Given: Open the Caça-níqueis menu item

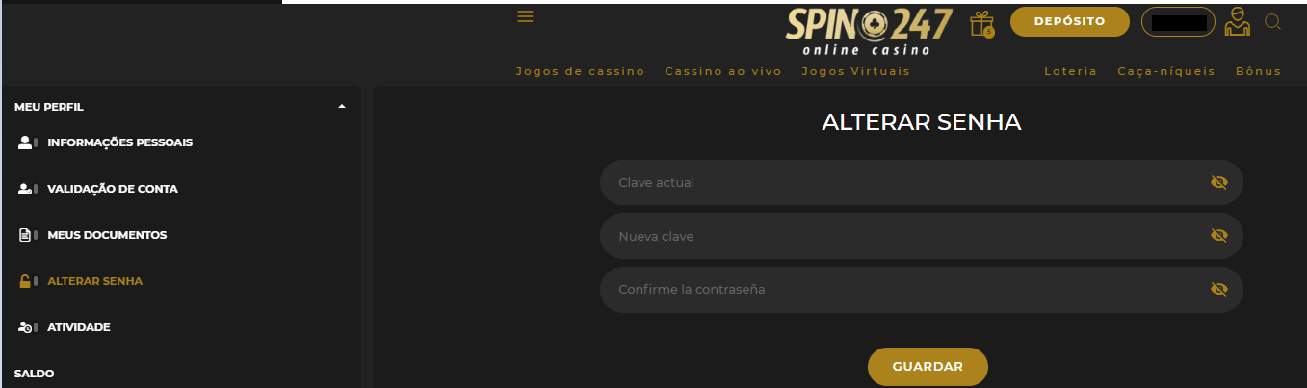Looking at the screenshot, I should pyautogui.click(x=1166, y=71).
